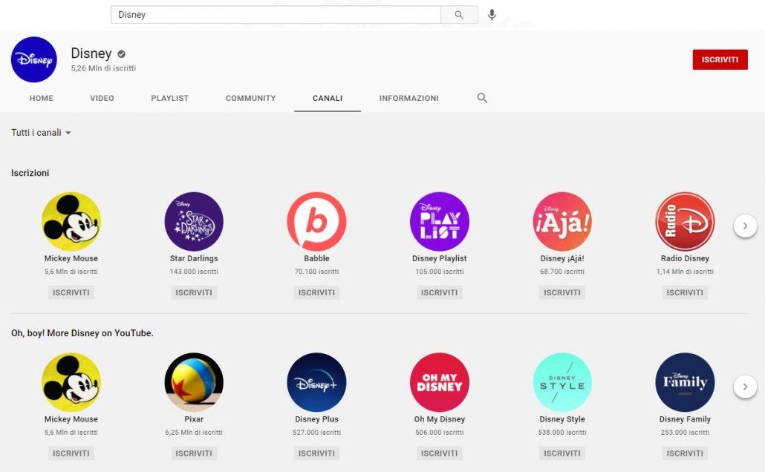Viewport: 765px width, 472px height.
Task: Open the Disney Playlist channel icon
Action: 440,221
